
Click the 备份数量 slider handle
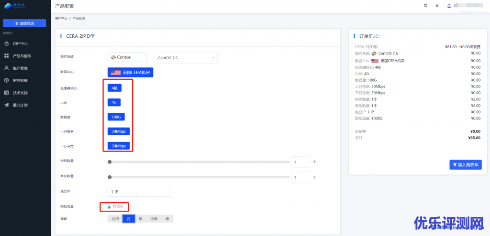[110, 177]
